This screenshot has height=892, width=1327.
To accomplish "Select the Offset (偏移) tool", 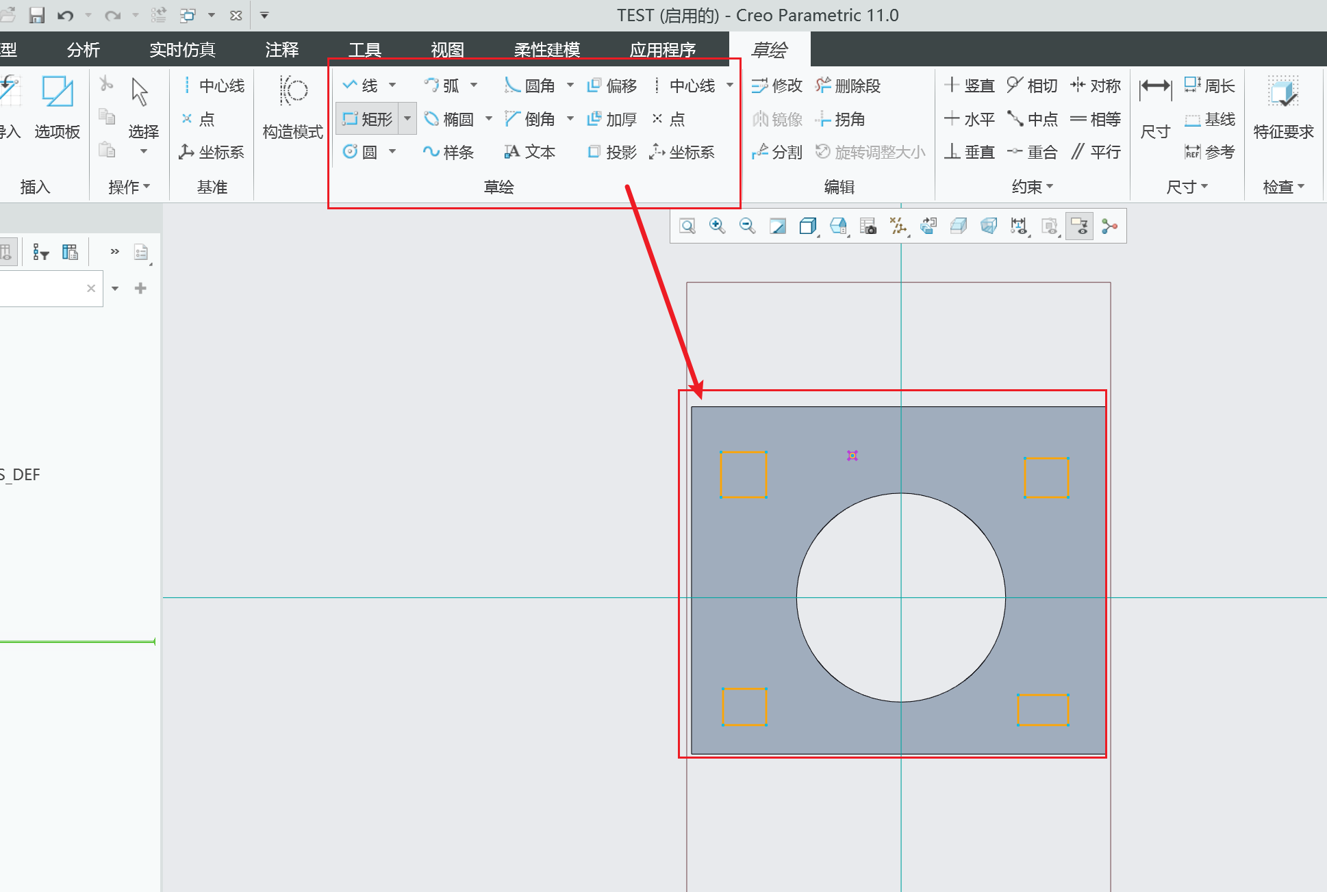I will [612, 86].
